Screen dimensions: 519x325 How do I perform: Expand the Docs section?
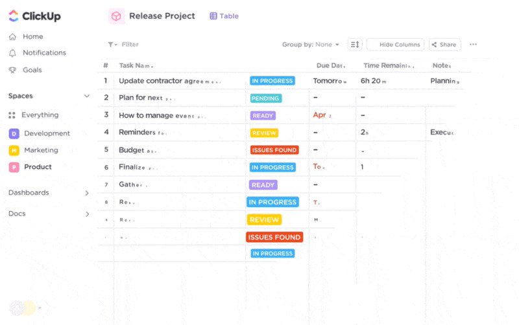coord(87,214)
